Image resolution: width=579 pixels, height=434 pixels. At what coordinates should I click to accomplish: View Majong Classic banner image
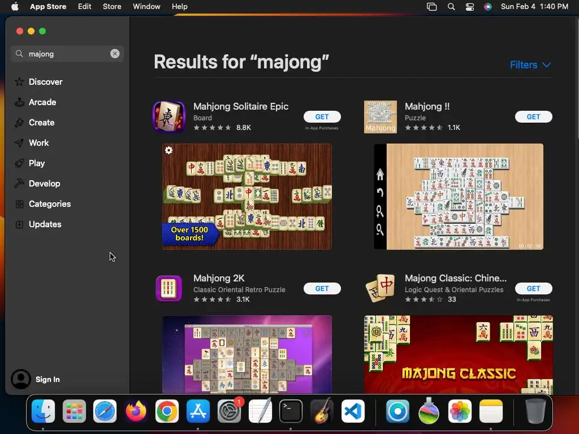[x=459, y=354]
